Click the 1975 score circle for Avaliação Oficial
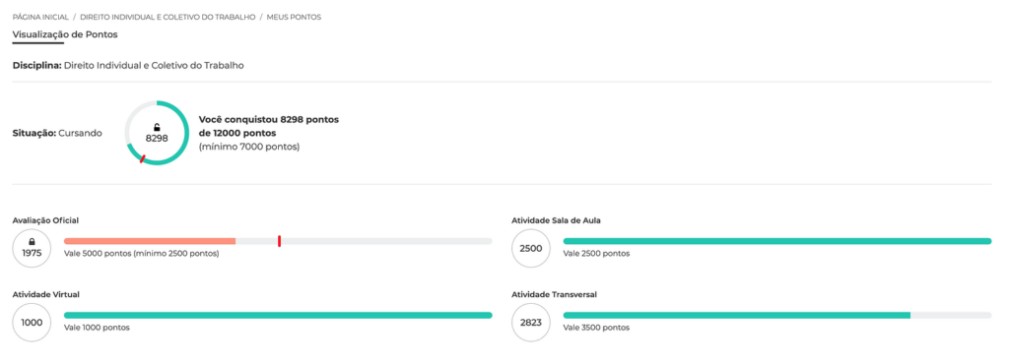1009x364 pixels. 32,249
